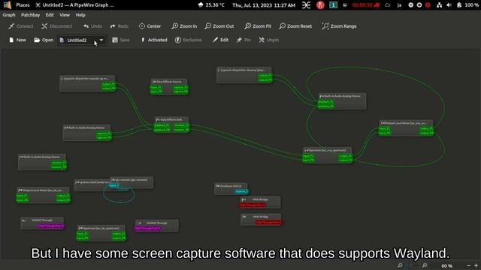Click the Pin toolbar button
This screenshot has width=481, height=270.
click(x=244, y=40)
